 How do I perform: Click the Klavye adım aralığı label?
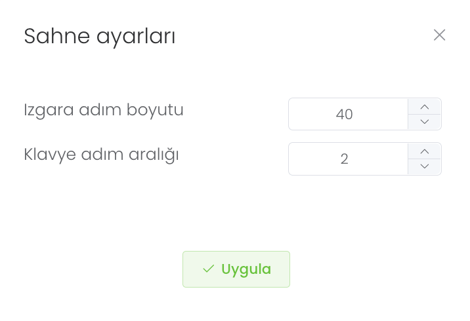click(x=102, y=155)
